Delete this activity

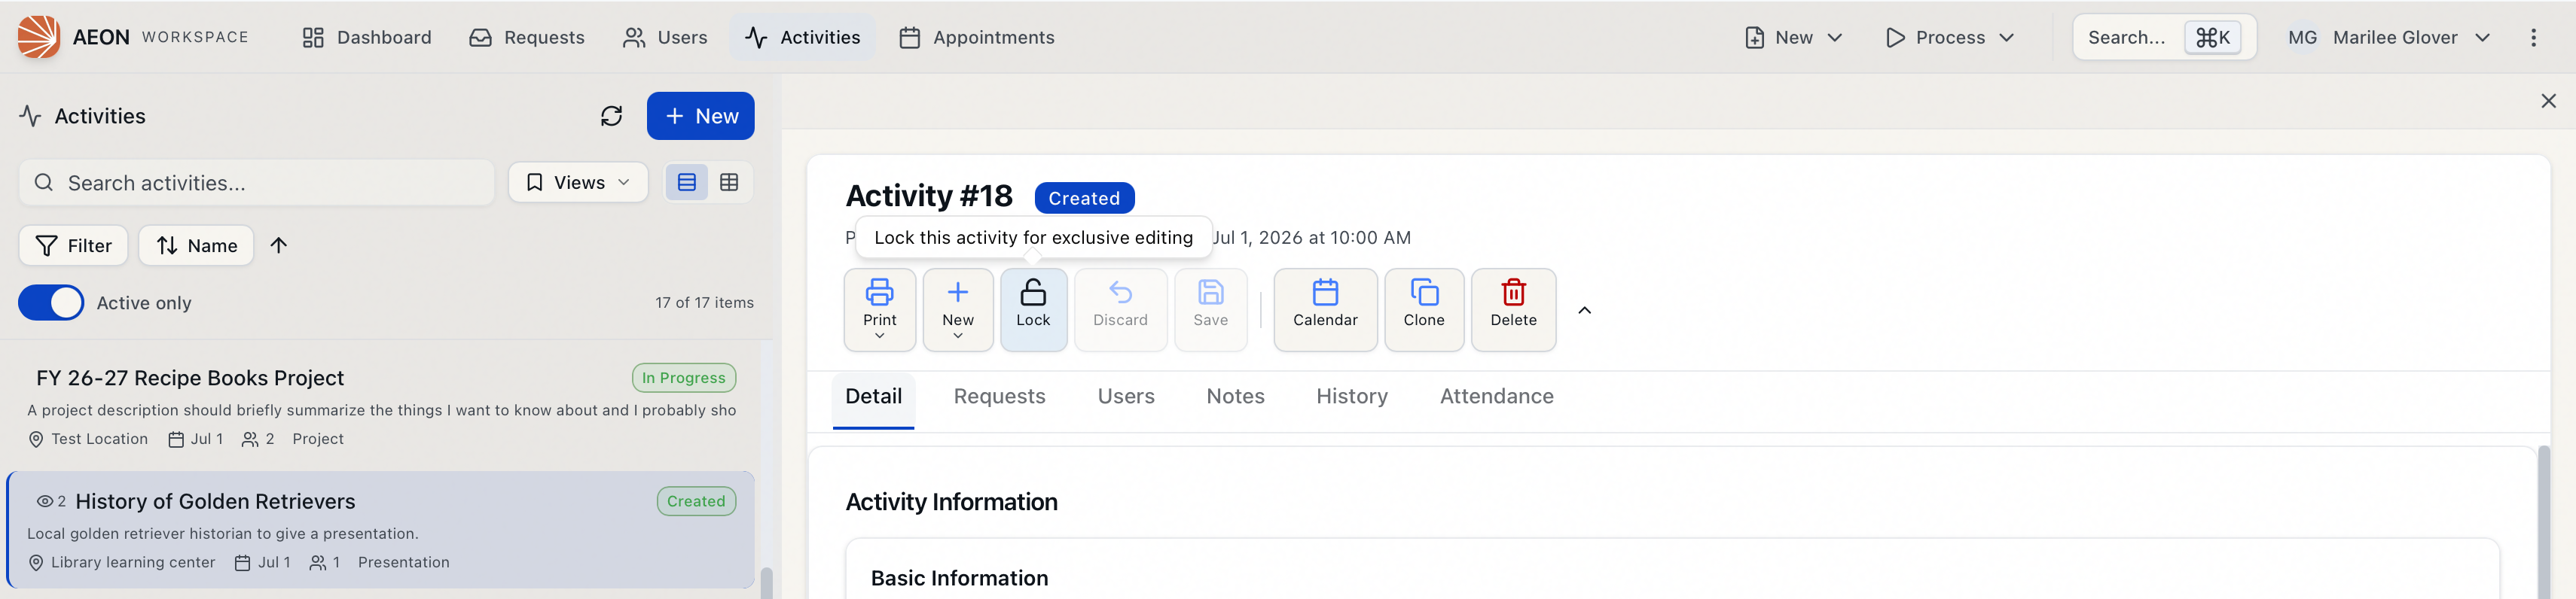pos(1513,309)
